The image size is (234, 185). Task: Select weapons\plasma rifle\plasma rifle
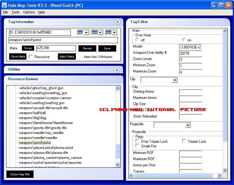[44, 153]
